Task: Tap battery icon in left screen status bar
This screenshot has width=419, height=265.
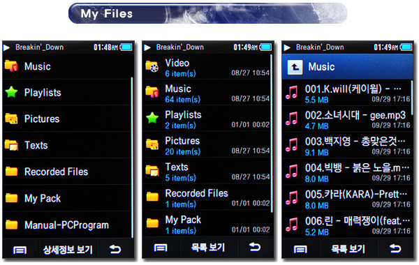Action: 126,47
